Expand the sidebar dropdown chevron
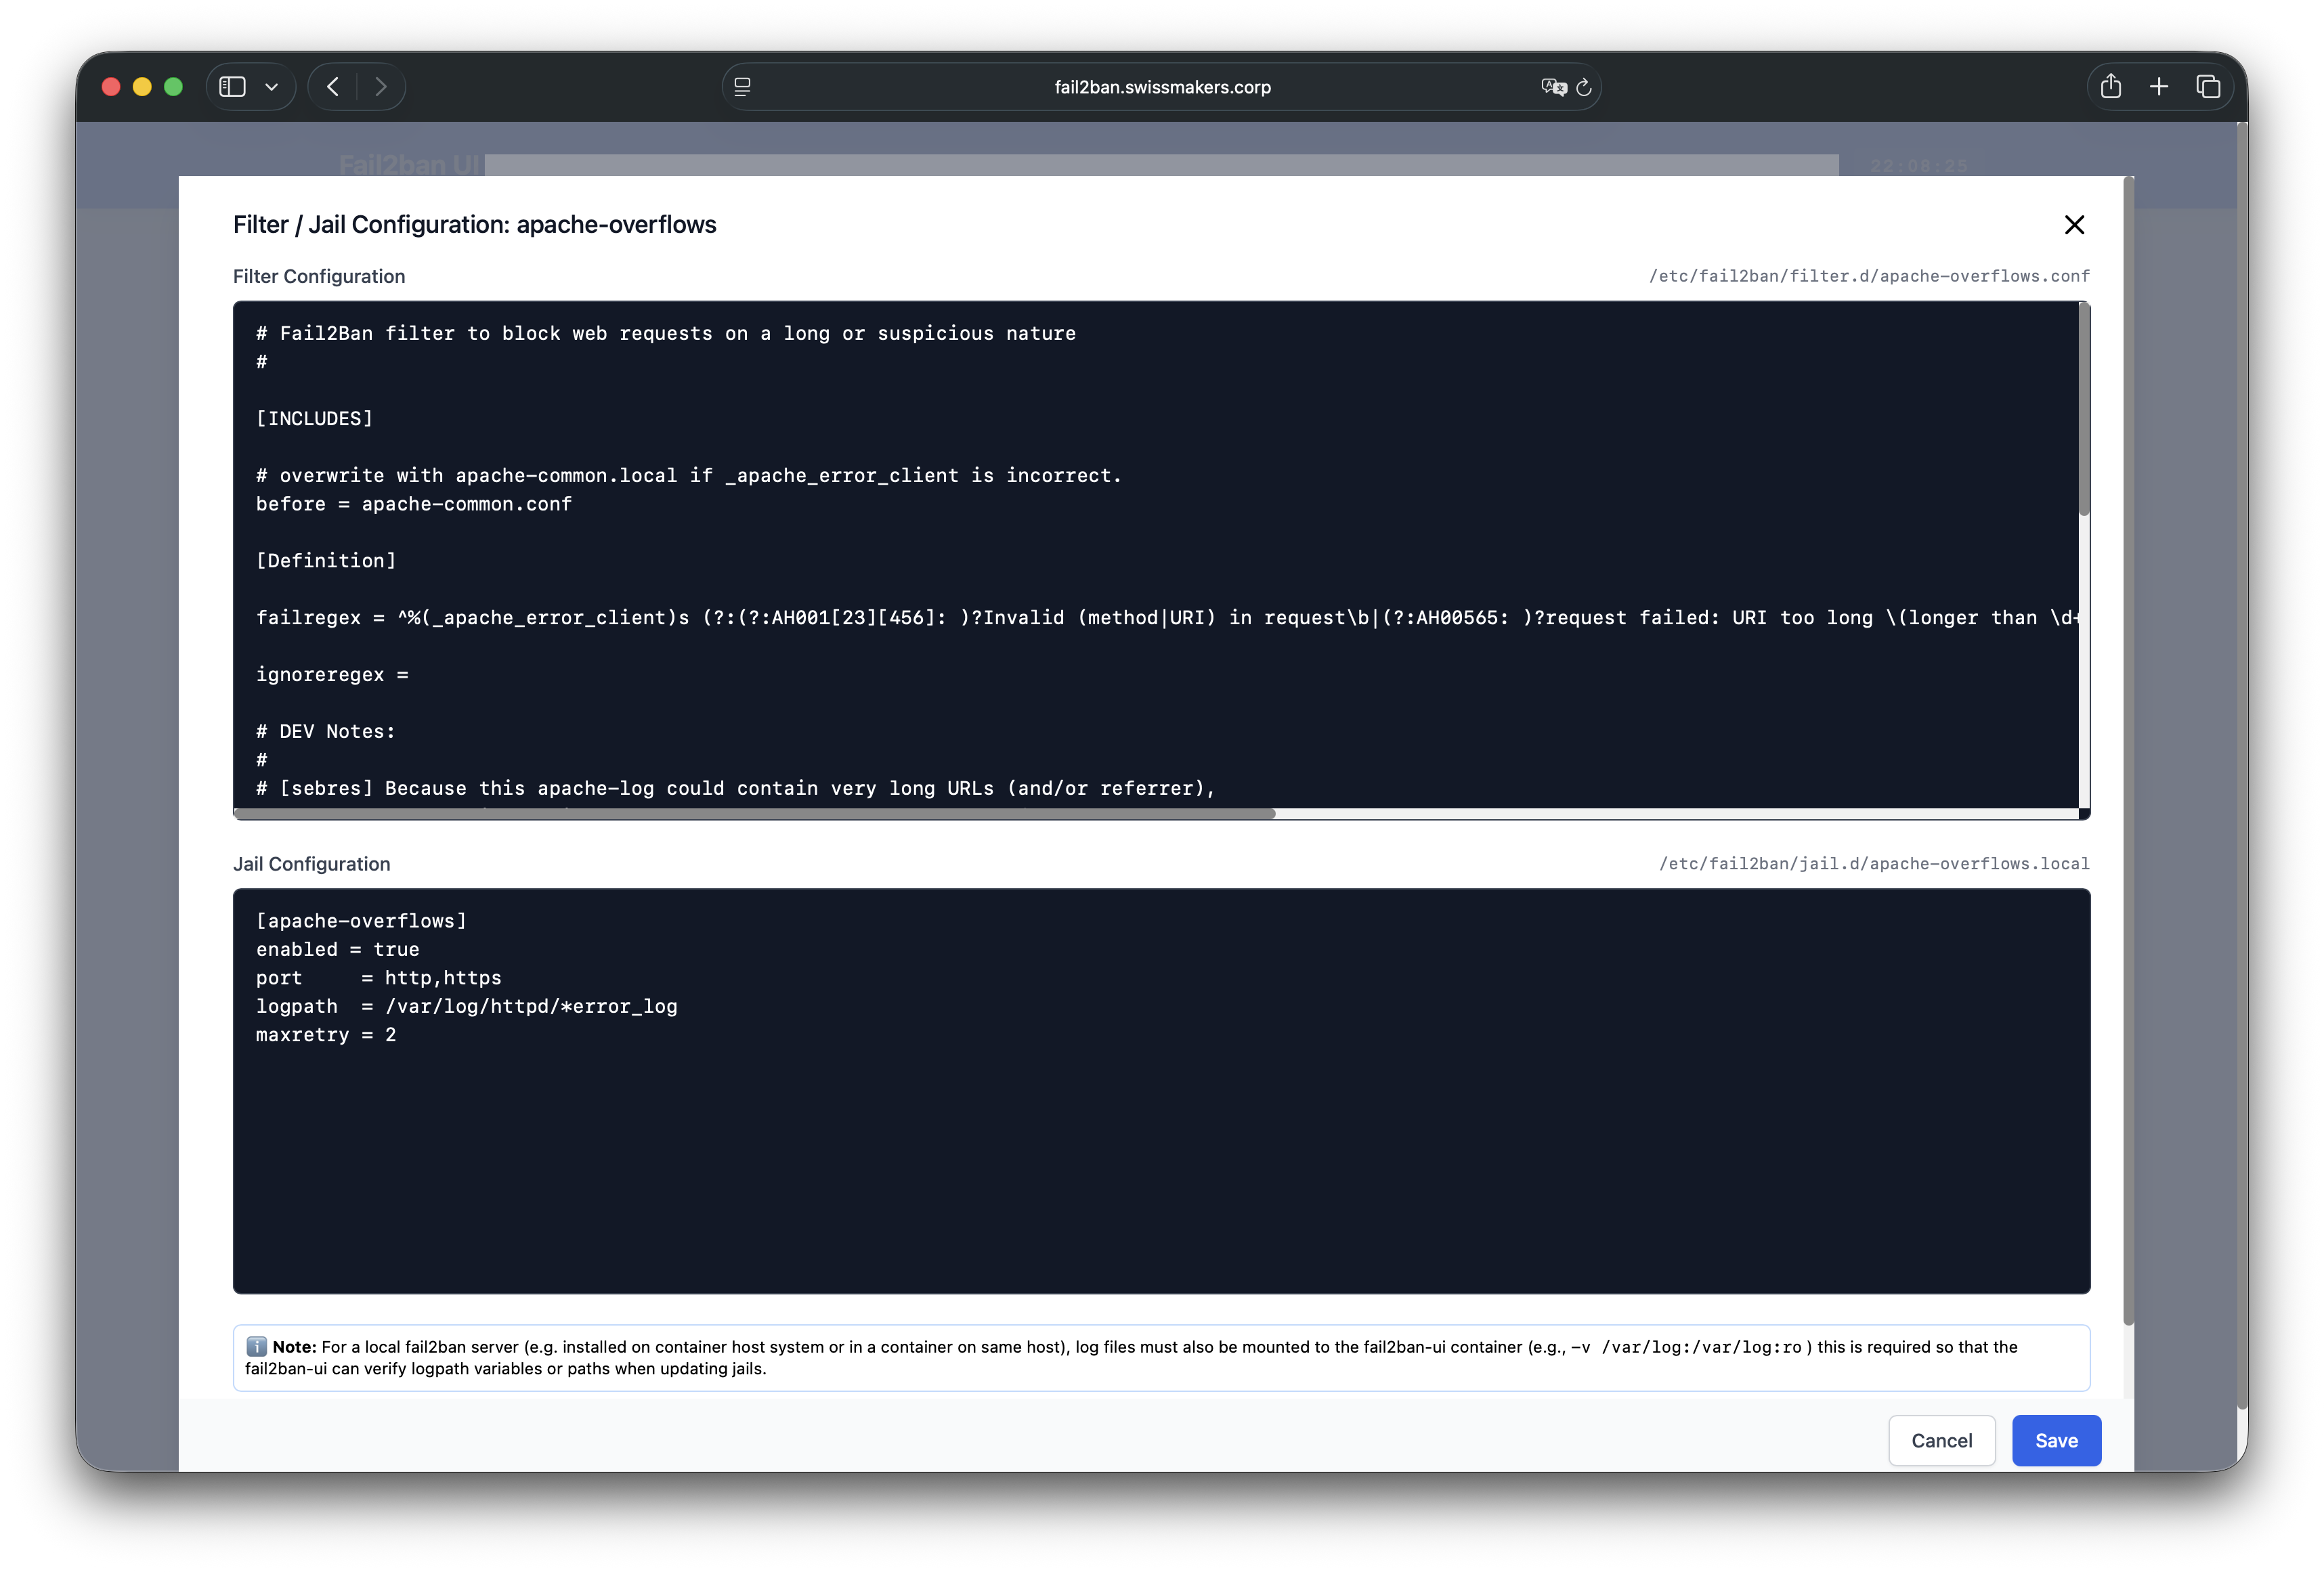2324x1572 pixels. (271, 87)
